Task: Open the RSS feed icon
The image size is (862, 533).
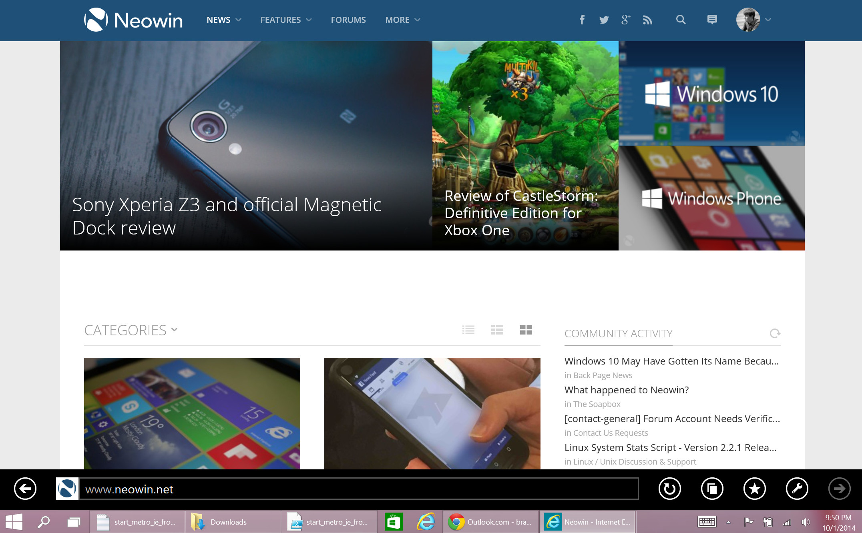Action: coord(647,20)
